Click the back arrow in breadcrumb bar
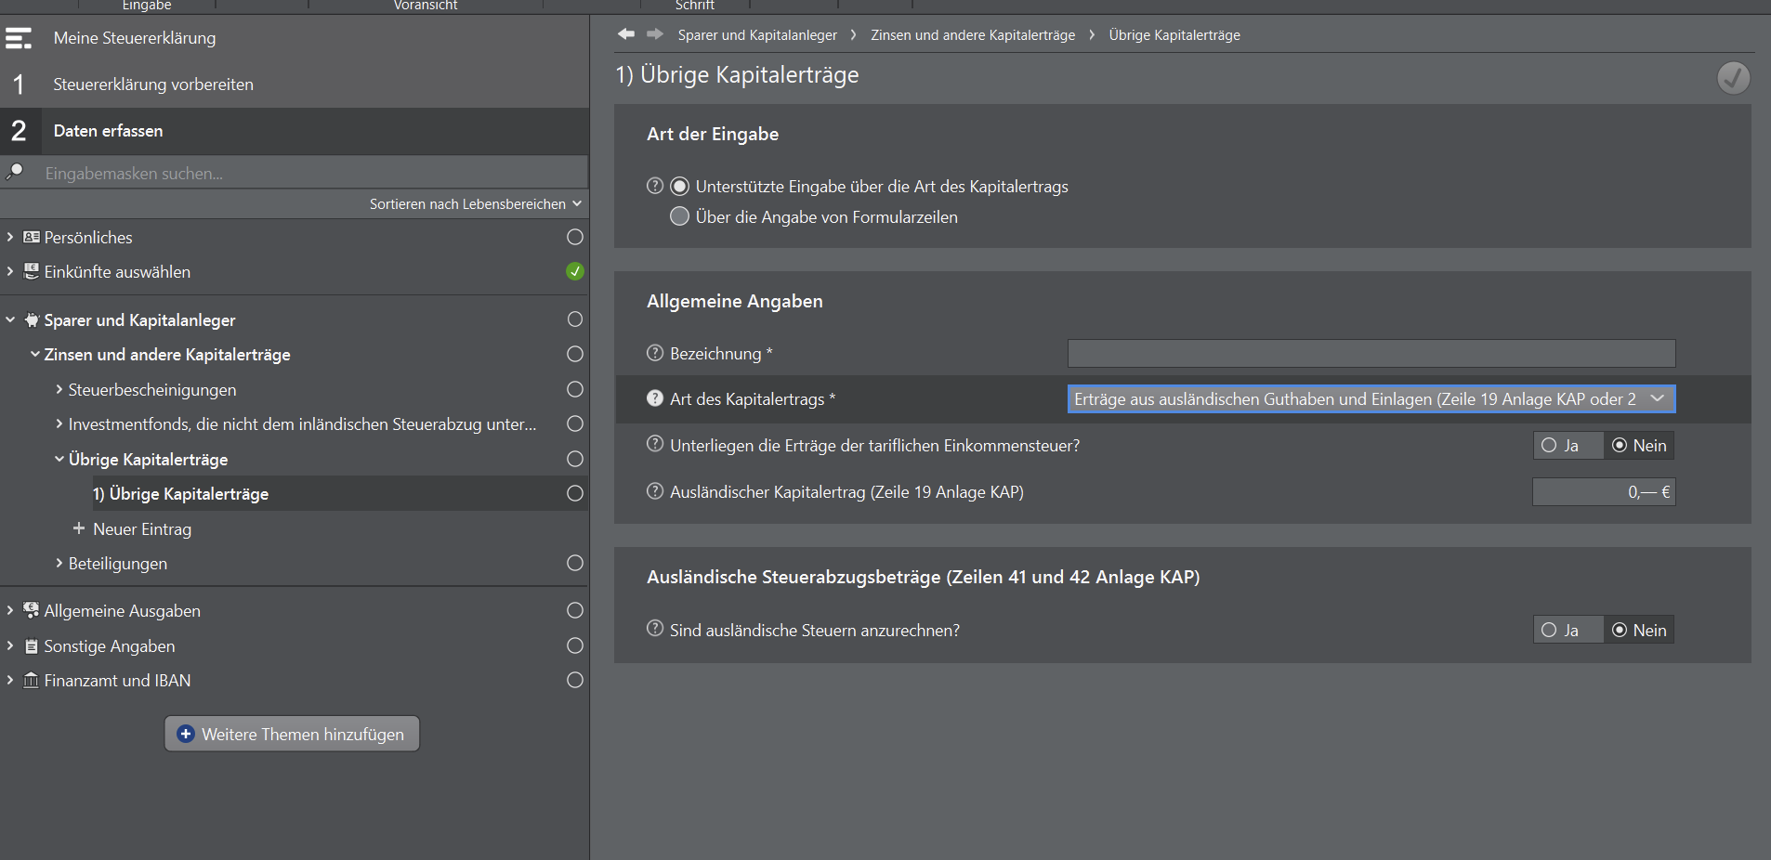The image size is (1771, 860). 626,34
